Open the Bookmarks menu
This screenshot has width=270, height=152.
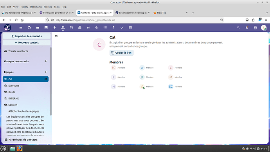point(36,7)
